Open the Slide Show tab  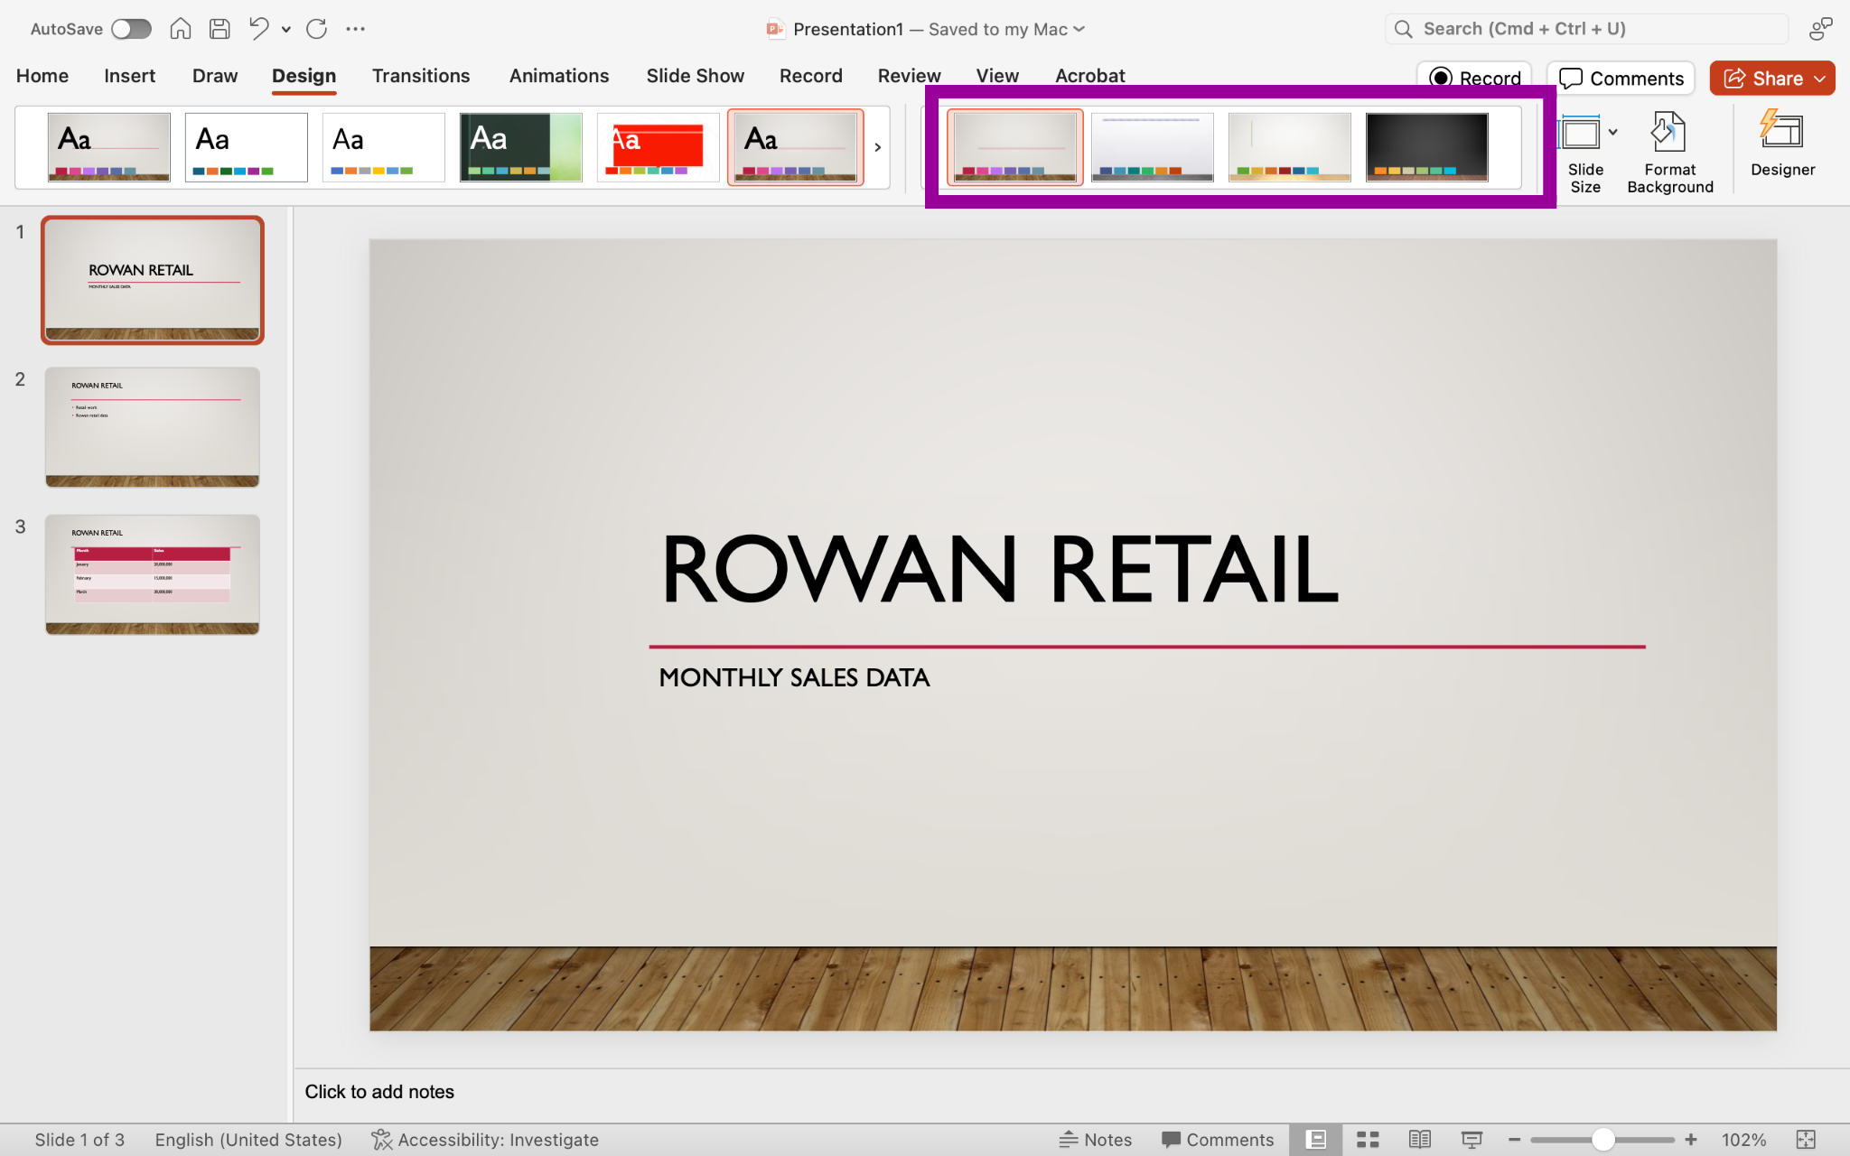pyautogui.click(x=696, y=76)
